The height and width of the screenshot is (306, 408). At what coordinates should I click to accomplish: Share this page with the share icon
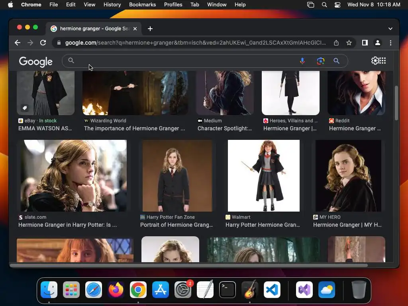click(336, 43)
